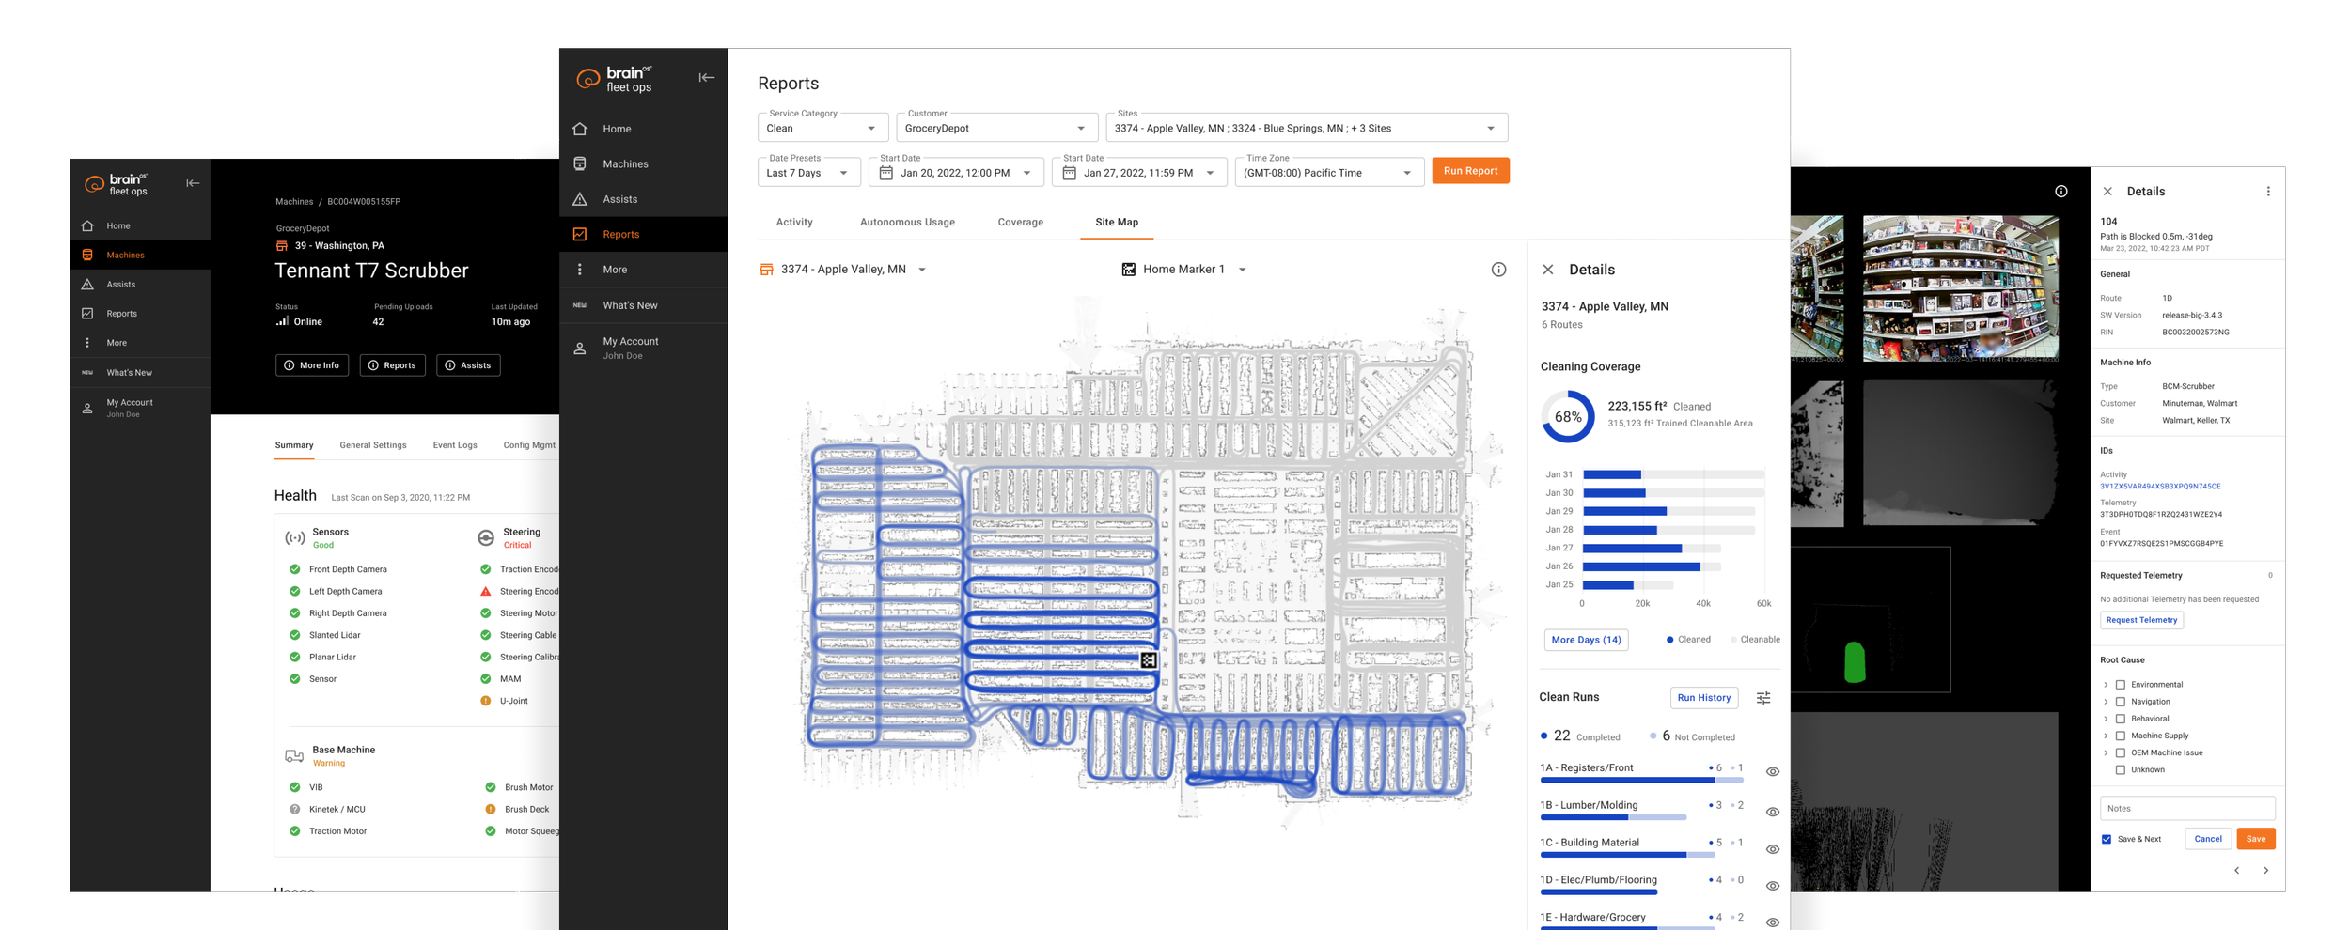Click More Info button for Tennant T7

tap(312, 365)
